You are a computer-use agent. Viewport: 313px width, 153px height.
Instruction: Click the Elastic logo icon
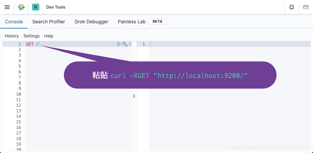click(x=21, y=7)
